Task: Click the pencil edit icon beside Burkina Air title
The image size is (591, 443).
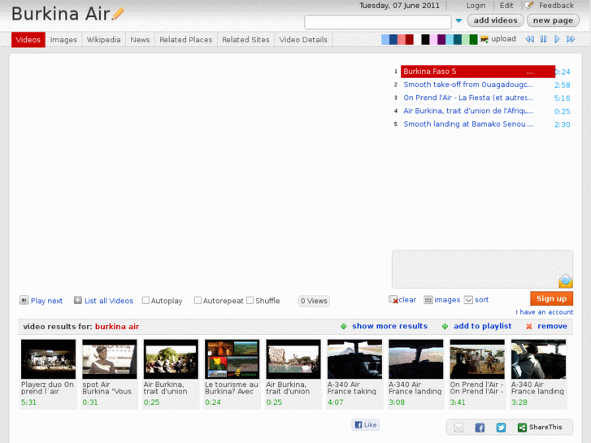Action: [x=118, y=15]
